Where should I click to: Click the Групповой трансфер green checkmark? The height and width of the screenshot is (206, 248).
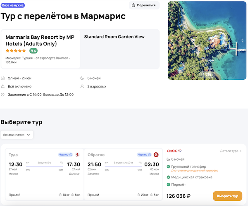click(169, 166)
